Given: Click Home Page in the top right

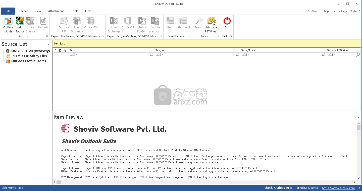Looking at the screenshot, I should [339, 11].
